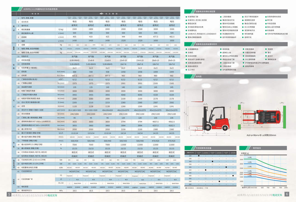The image size is (296, 202).
Task: Click the '静音齿轮泵' feature item
Action: tap(192, 24)
